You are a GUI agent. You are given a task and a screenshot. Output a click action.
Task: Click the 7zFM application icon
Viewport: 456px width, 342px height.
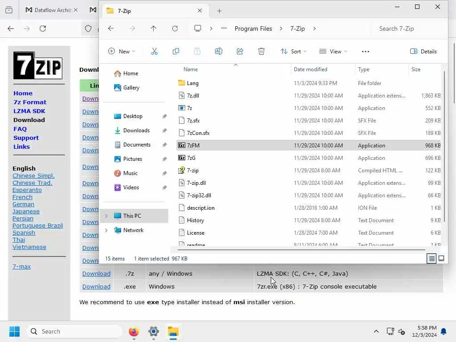pos(182,146)
